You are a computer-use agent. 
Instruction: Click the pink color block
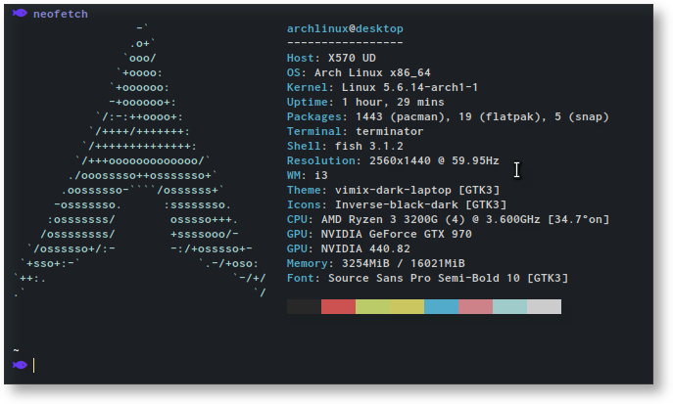(x=475, y=307)
